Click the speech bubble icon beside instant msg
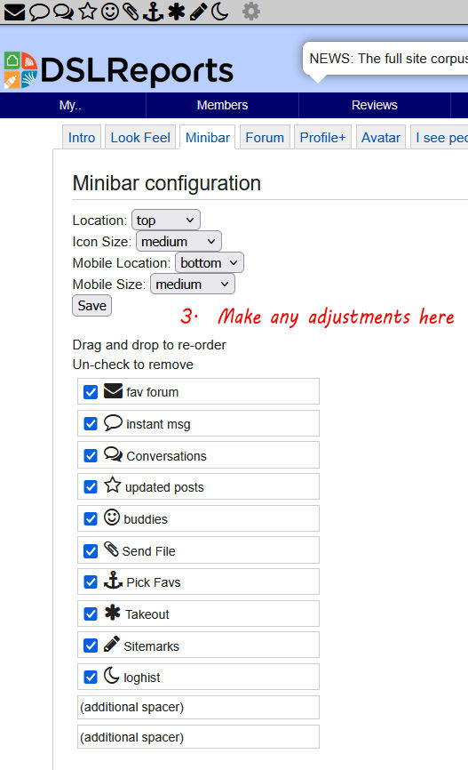The height and width of the screenshot is (770, 468). click(x=114, y=423)
